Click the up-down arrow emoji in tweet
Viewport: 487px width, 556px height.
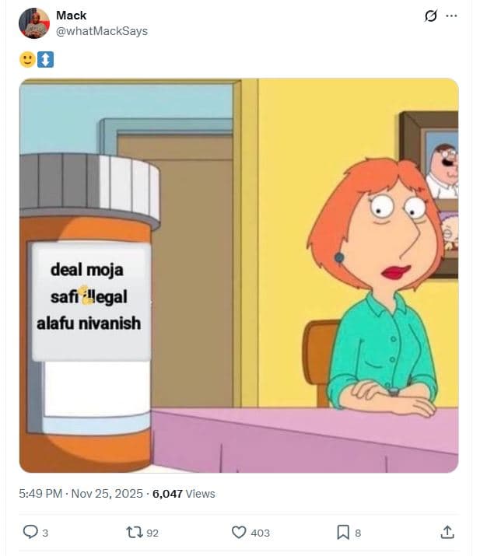[x=45, y=59]
